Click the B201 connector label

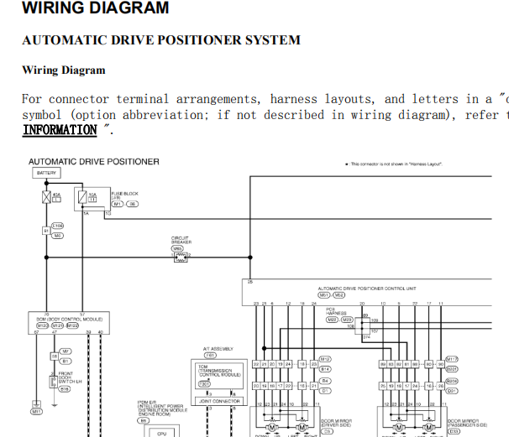tap(452, 369)
